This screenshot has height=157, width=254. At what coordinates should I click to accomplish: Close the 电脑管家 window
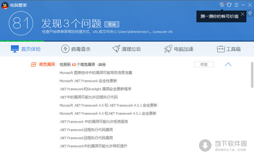click(x=250, y=5)
